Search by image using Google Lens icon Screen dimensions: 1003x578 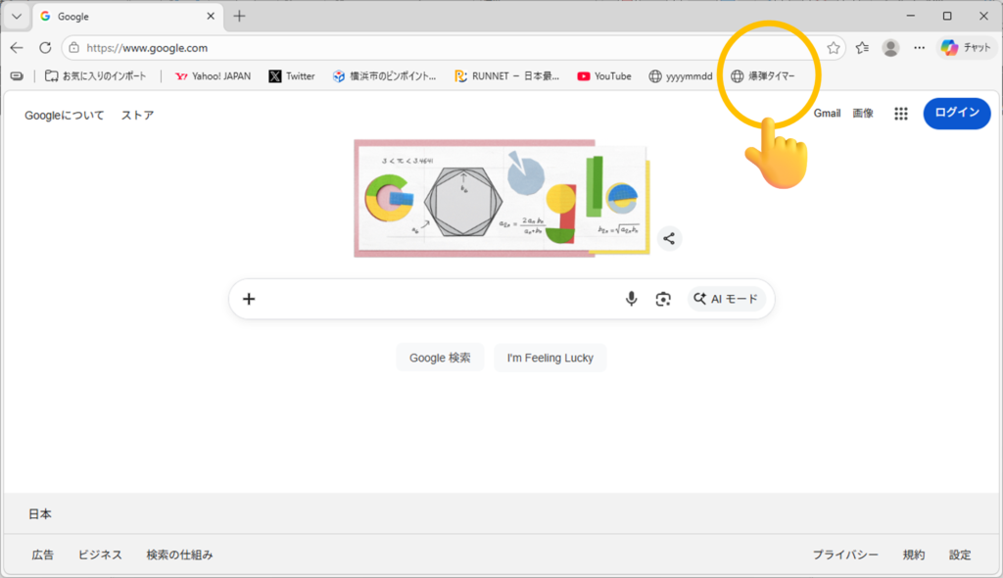click(663, 299)
